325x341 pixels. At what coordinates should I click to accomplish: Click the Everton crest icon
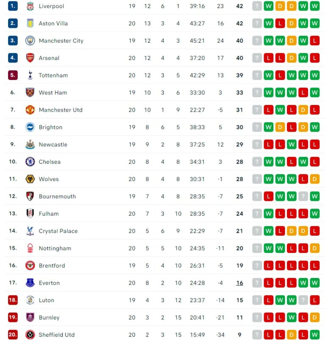pos(30,283)
